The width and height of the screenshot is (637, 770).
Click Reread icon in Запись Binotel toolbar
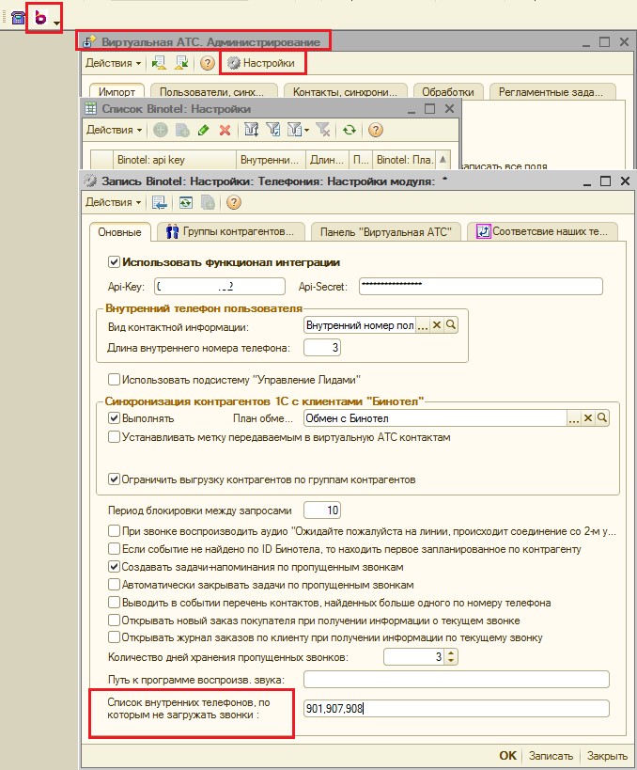coord(185,202)
